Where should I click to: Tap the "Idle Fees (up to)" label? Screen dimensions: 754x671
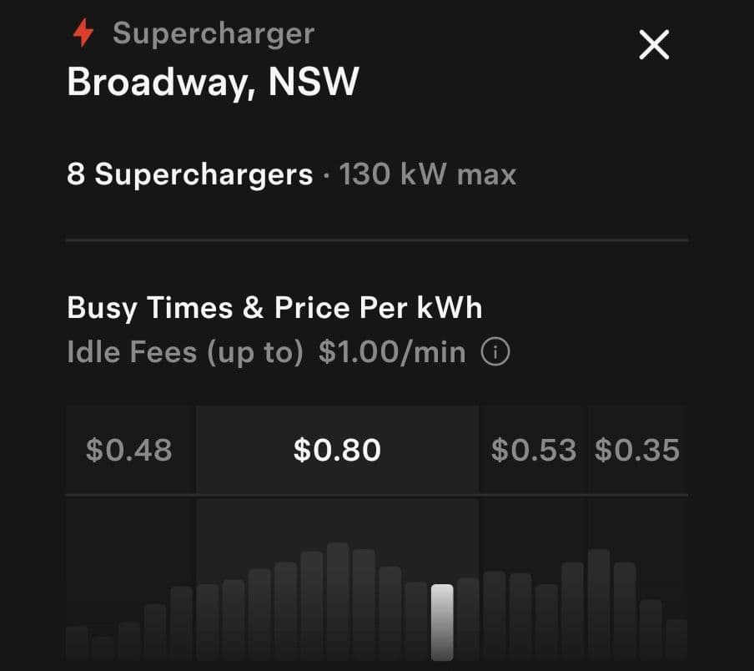coord(184,352)
